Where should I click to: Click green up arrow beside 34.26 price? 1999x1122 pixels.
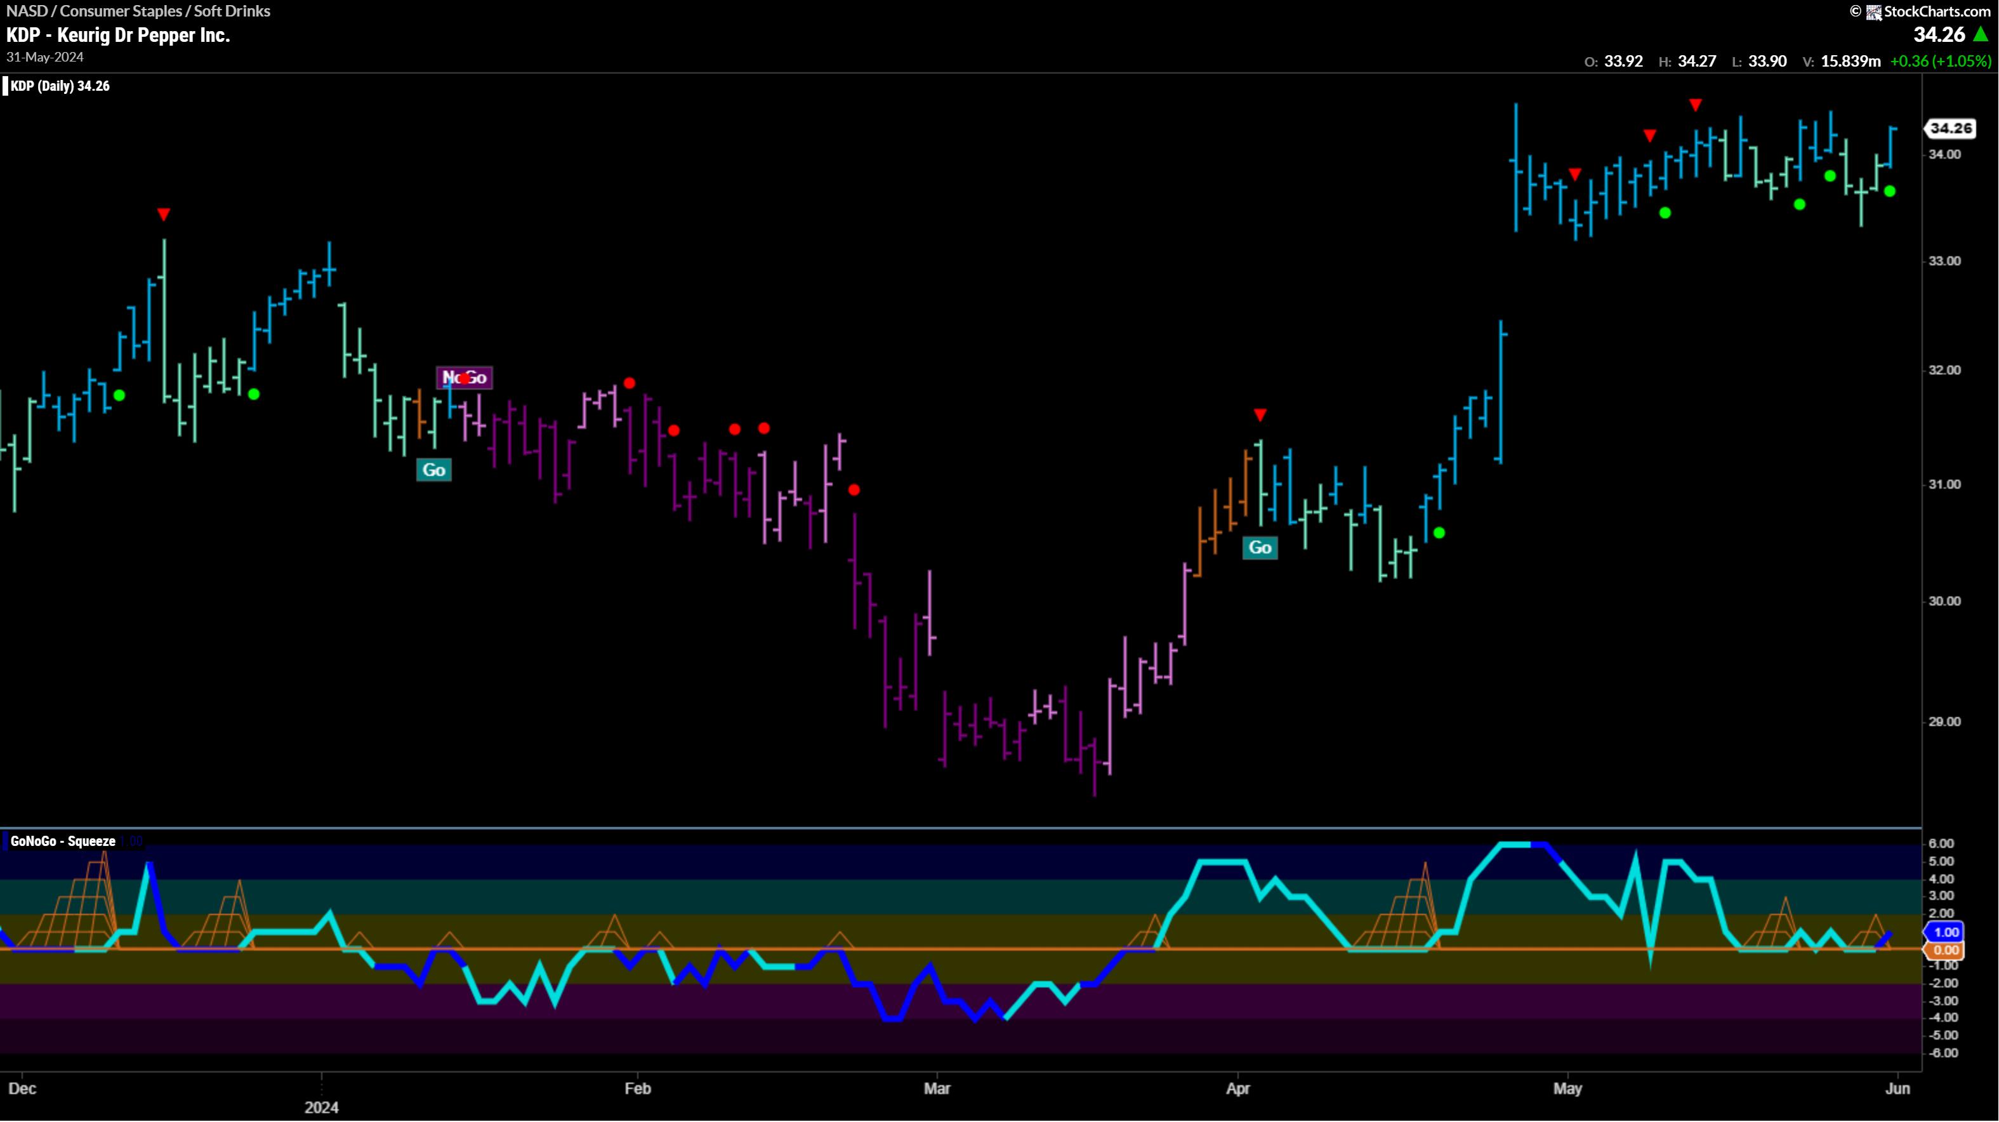(1981, 35)
